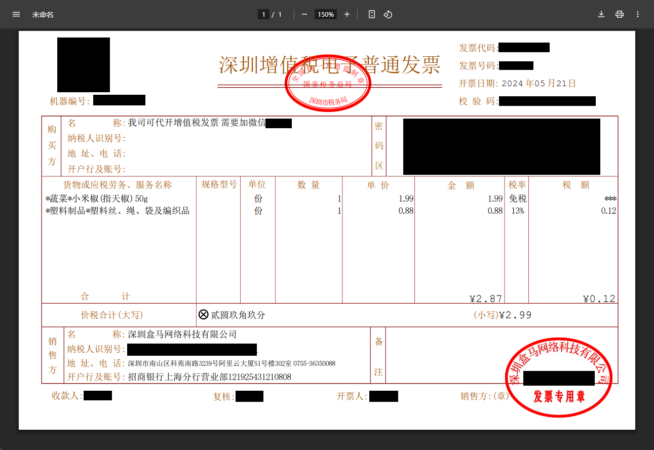
Task: Select tax amount cell 0.12 in item row
Action: pos(608,211)
